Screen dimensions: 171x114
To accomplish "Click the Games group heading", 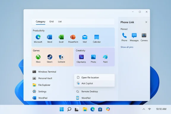I will pyautogui.click(x=36, y=50).
